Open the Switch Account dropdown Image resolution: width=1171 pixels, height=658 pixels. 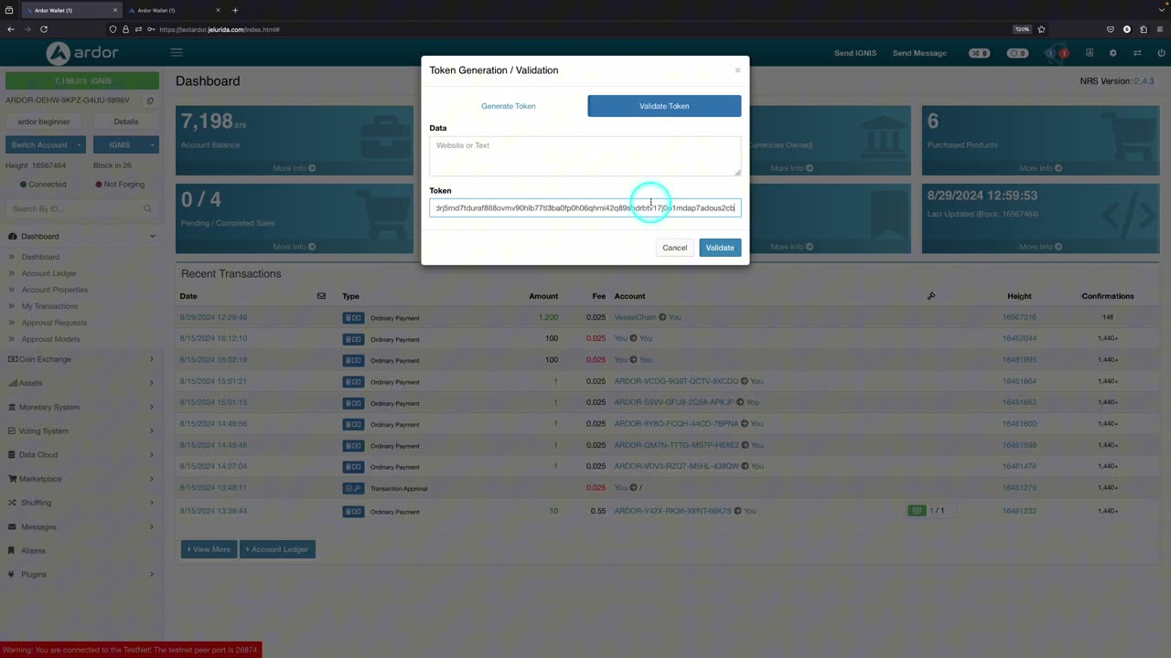pyautogui.click(x=46, y=144)
